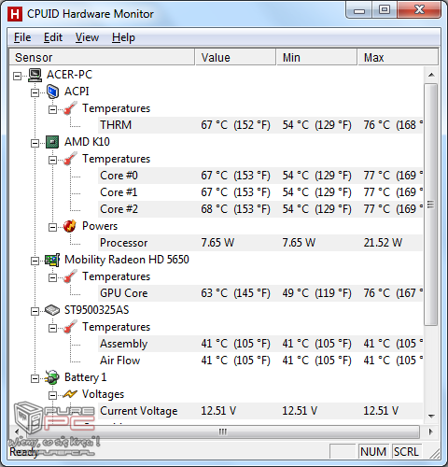Collapse the Voltages group
This screenshot has width=448, height=467.
tap(53, 395)
